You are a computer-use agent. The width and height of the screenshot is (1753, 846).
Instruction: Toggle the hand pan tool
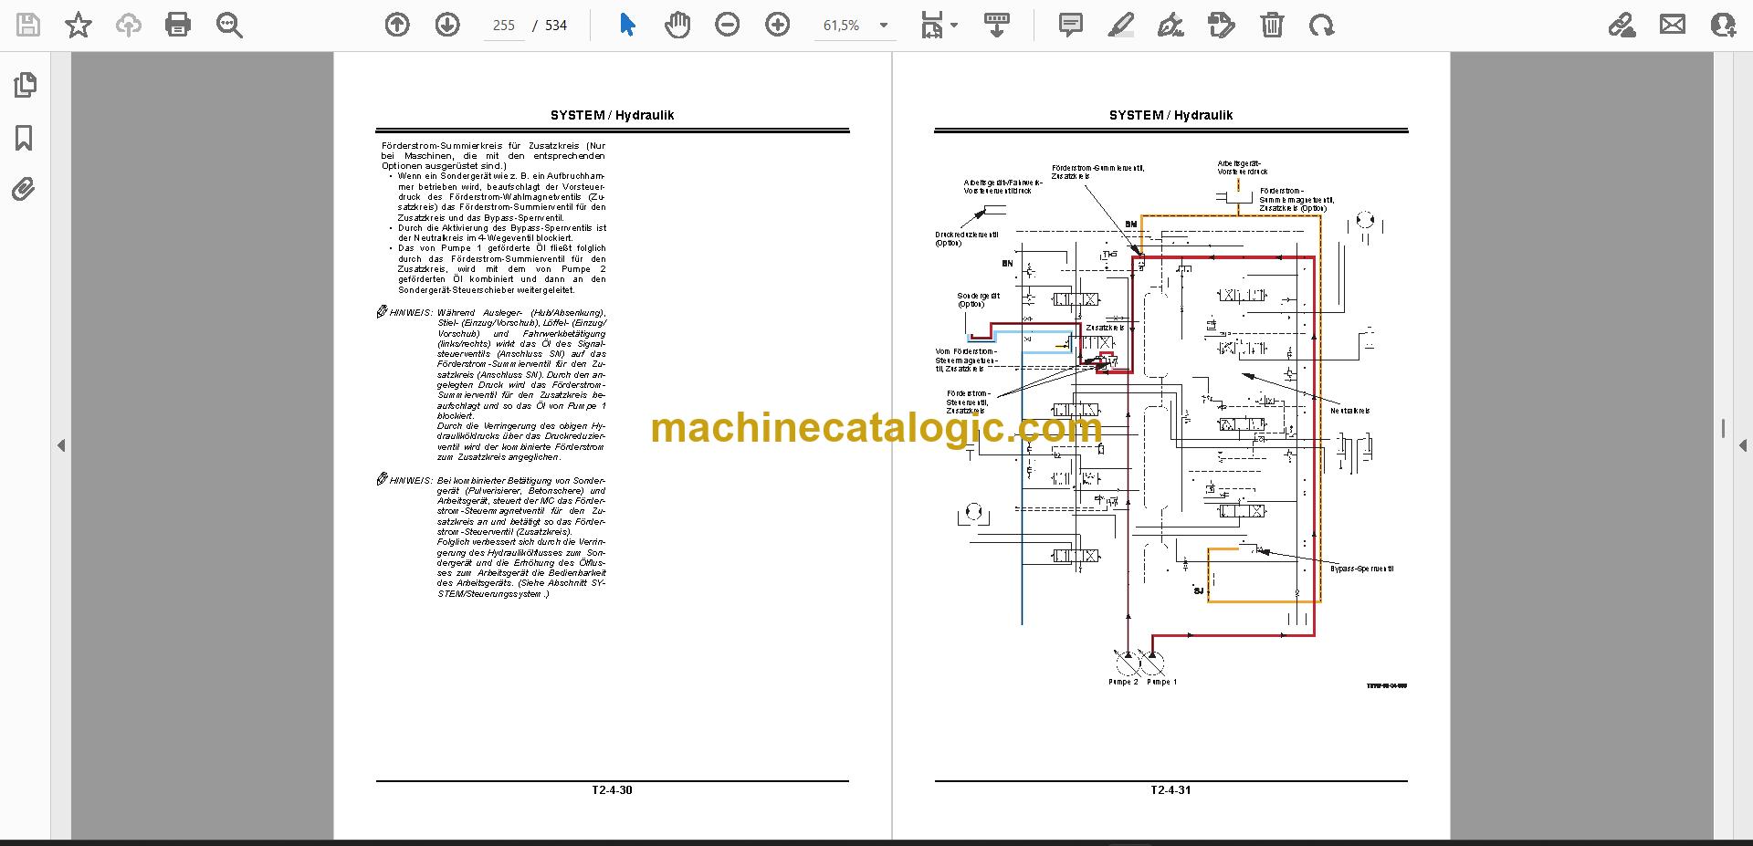677,25
